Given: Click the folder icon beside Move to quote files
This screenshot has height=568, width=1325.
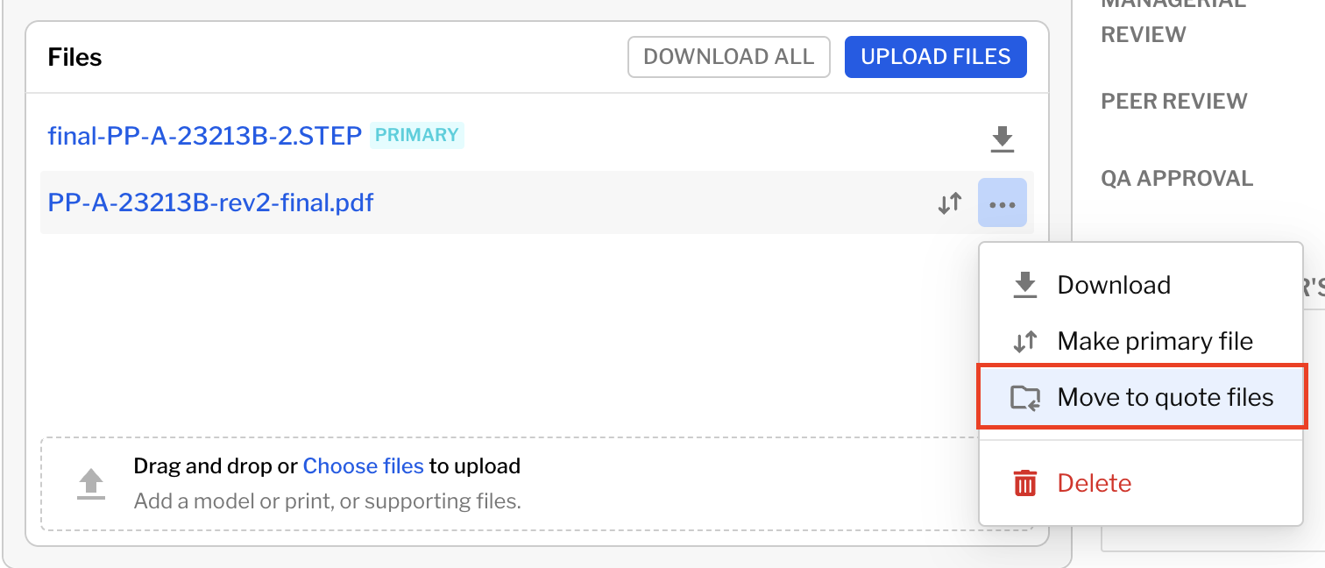Looking at the screenshot, I should pos(1024,396).
